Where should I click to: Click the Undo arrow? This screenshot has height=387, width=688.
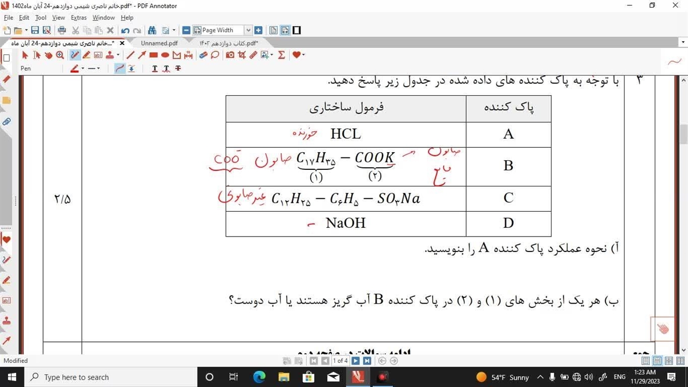(125, 31)
